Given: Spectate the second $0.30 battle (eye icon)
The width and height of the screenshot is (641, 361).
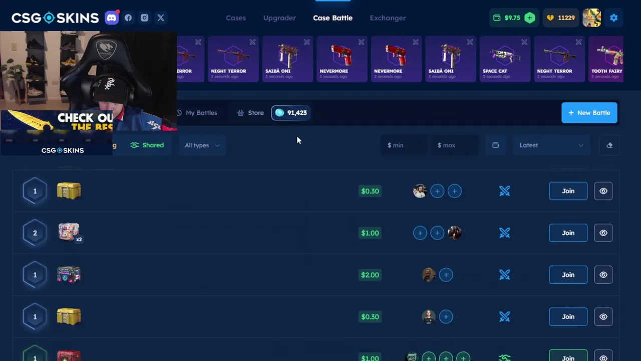Looking at the screenshot, I should pos(603,316).
